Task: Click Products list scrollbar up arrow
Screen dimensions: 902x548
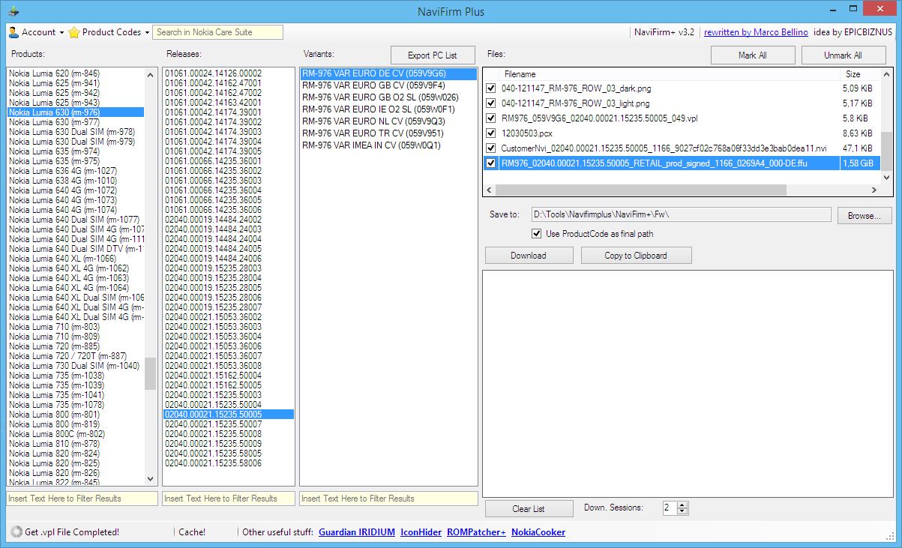Action: tap(151, 73)
